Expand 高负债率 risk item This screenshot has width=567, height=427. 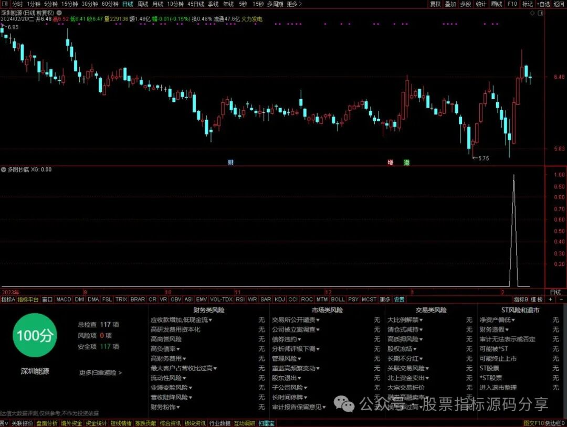pyautogui.click(x=165, y=349)
